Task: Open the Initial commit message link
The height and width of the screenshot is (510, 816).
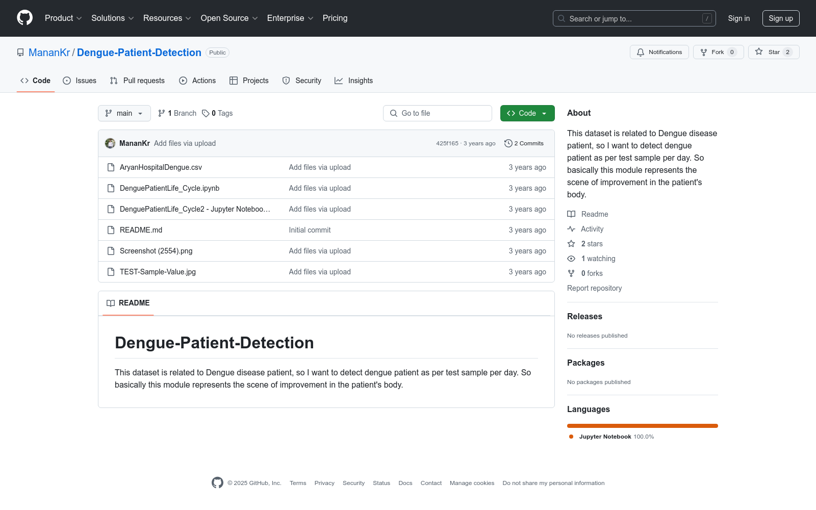Action: (310, 230)
